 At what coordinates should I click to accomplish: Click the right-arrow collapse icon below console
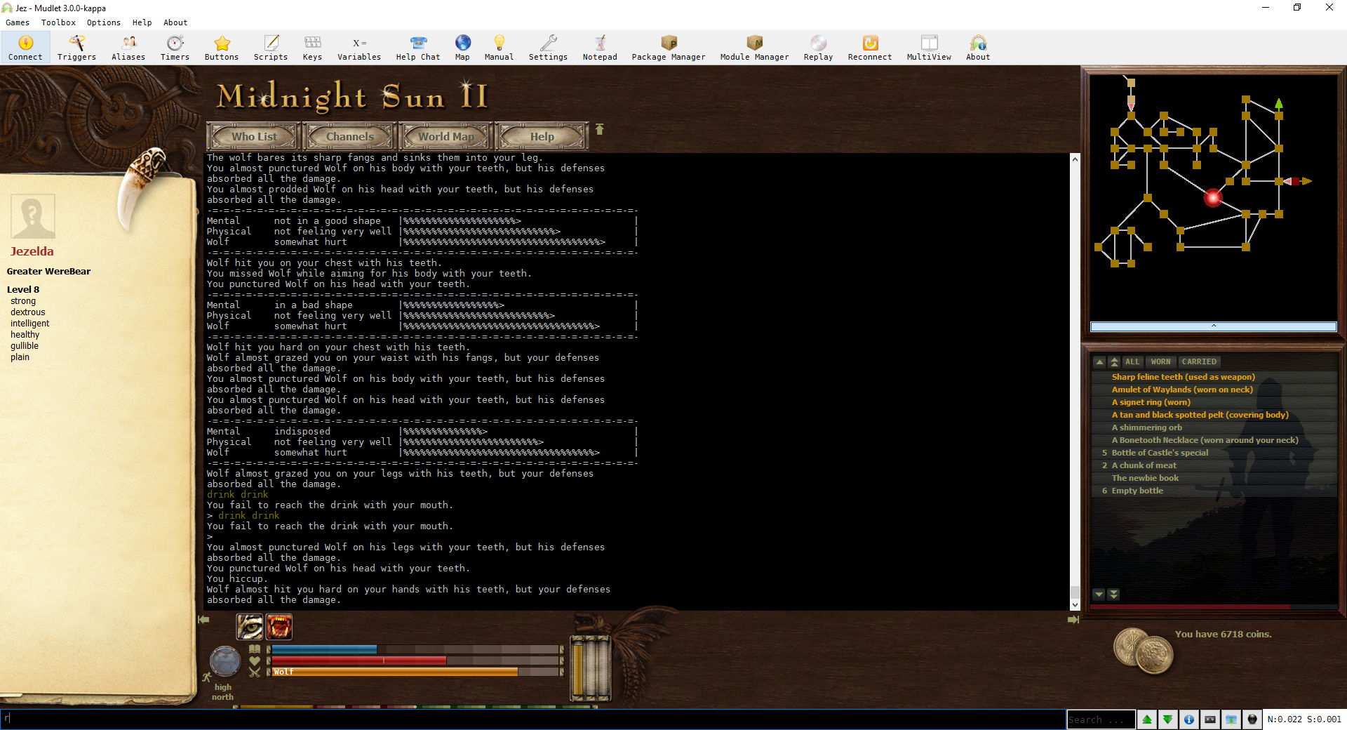click(x=1073, y=620)
